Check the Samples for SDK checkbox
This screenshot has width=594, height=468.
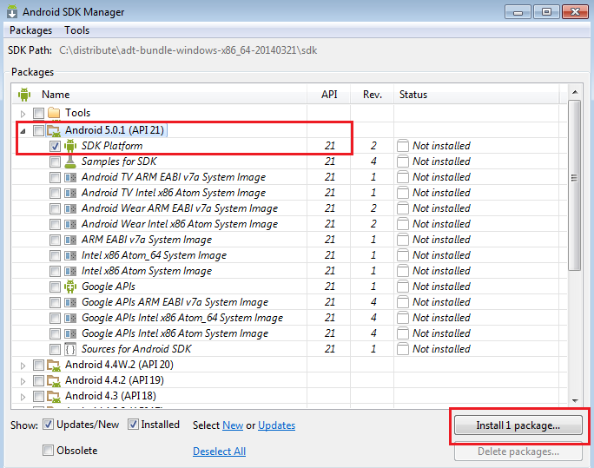tap(55, 162)
